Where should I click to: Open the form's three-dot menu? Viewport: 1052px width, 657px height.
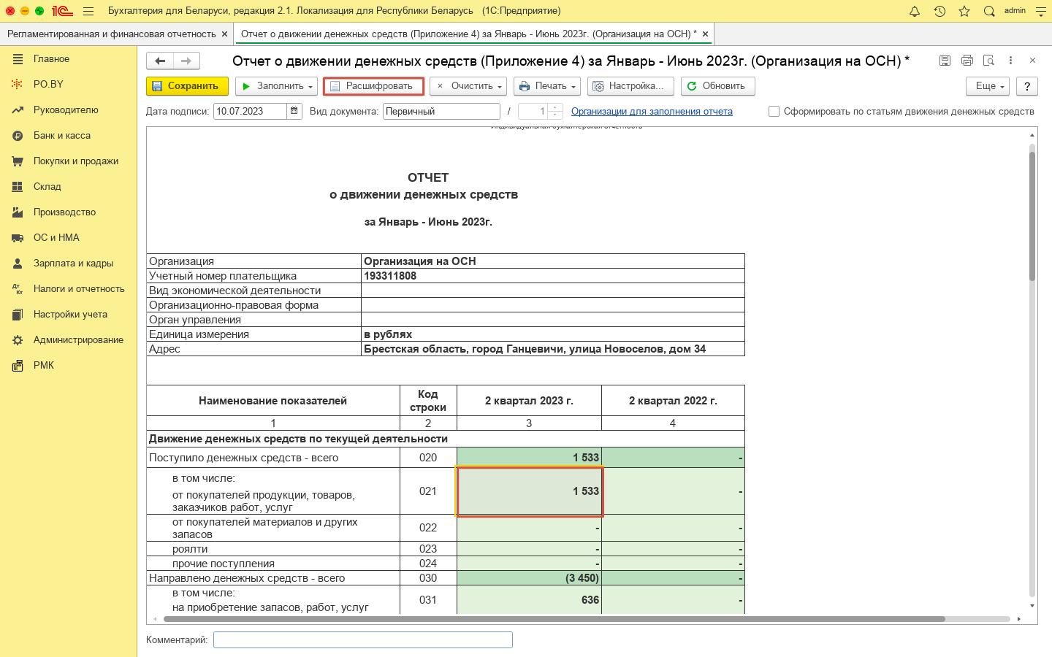tap(1010, 61)
